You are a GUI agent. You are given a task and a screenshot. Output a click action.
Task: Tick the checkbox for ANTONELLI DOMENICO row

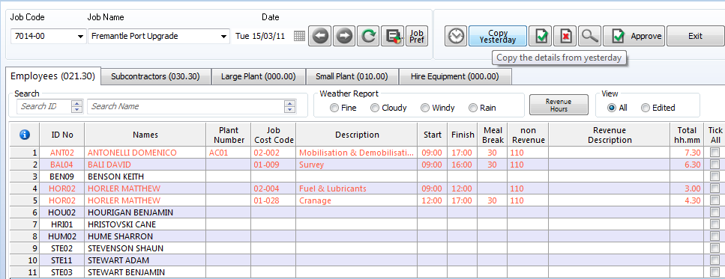pos(715,152)
